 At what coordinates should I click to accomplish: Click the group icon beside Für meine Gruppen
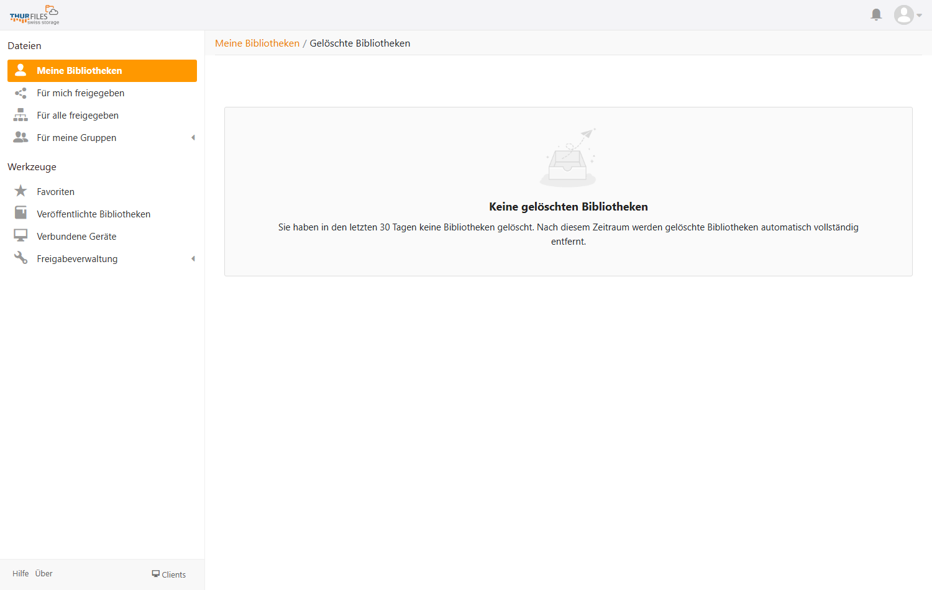click(x=21, y=137)
